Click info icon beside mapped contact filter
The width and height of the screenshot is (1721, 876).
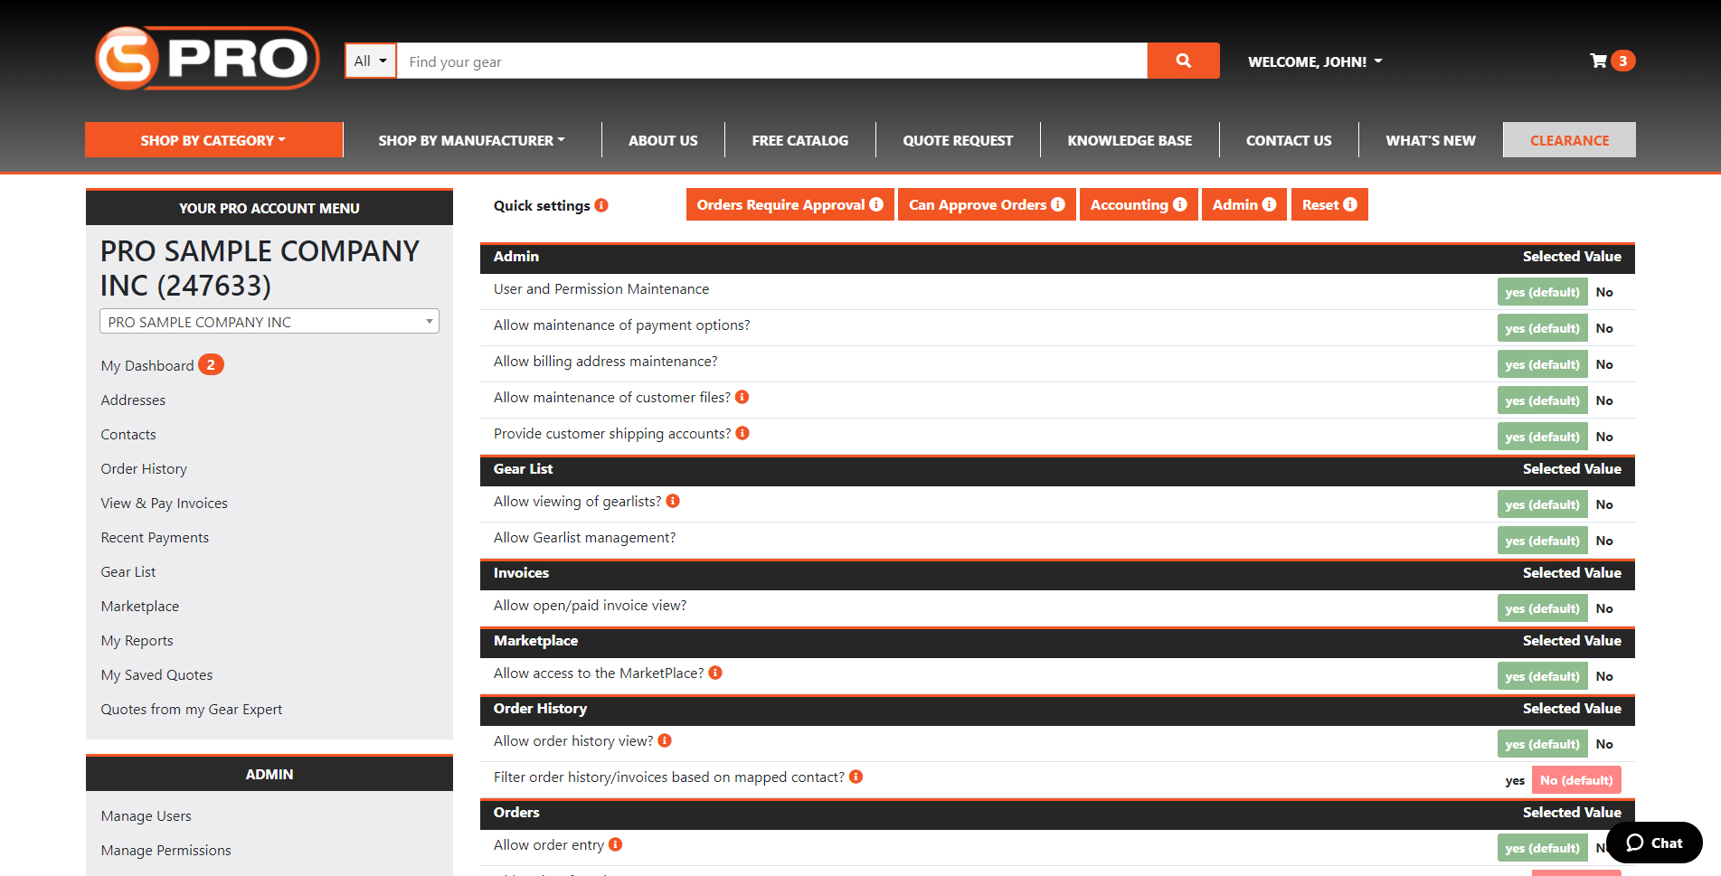pyautogui.click(x=856, y=777)
